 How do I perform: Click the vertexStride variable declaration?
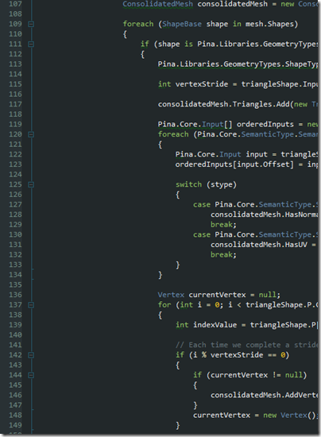[202, 84]
